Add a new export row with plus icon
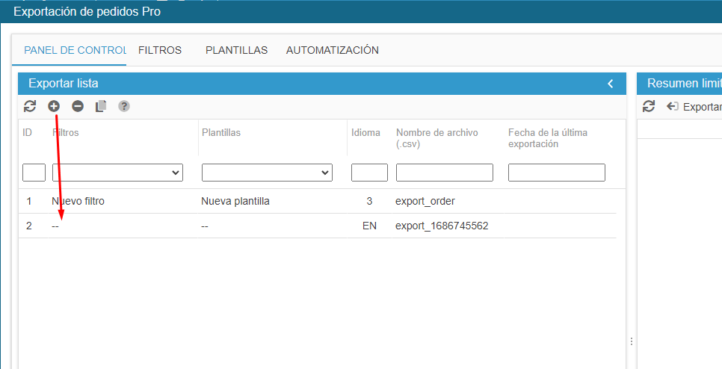 click(54, 106)
